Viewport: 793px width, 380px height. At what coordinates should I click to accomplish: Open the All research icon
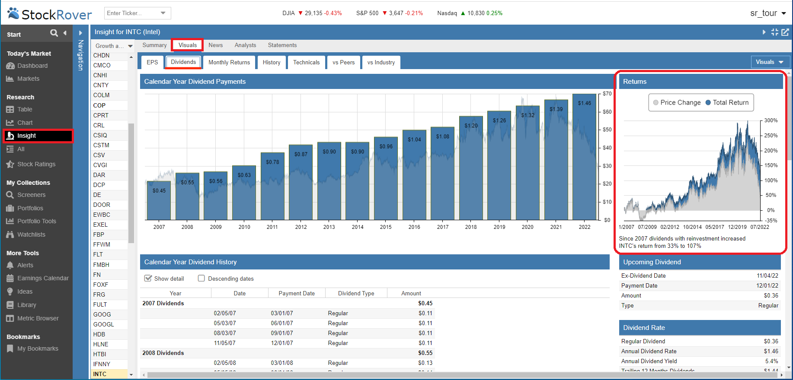[10, 149]
